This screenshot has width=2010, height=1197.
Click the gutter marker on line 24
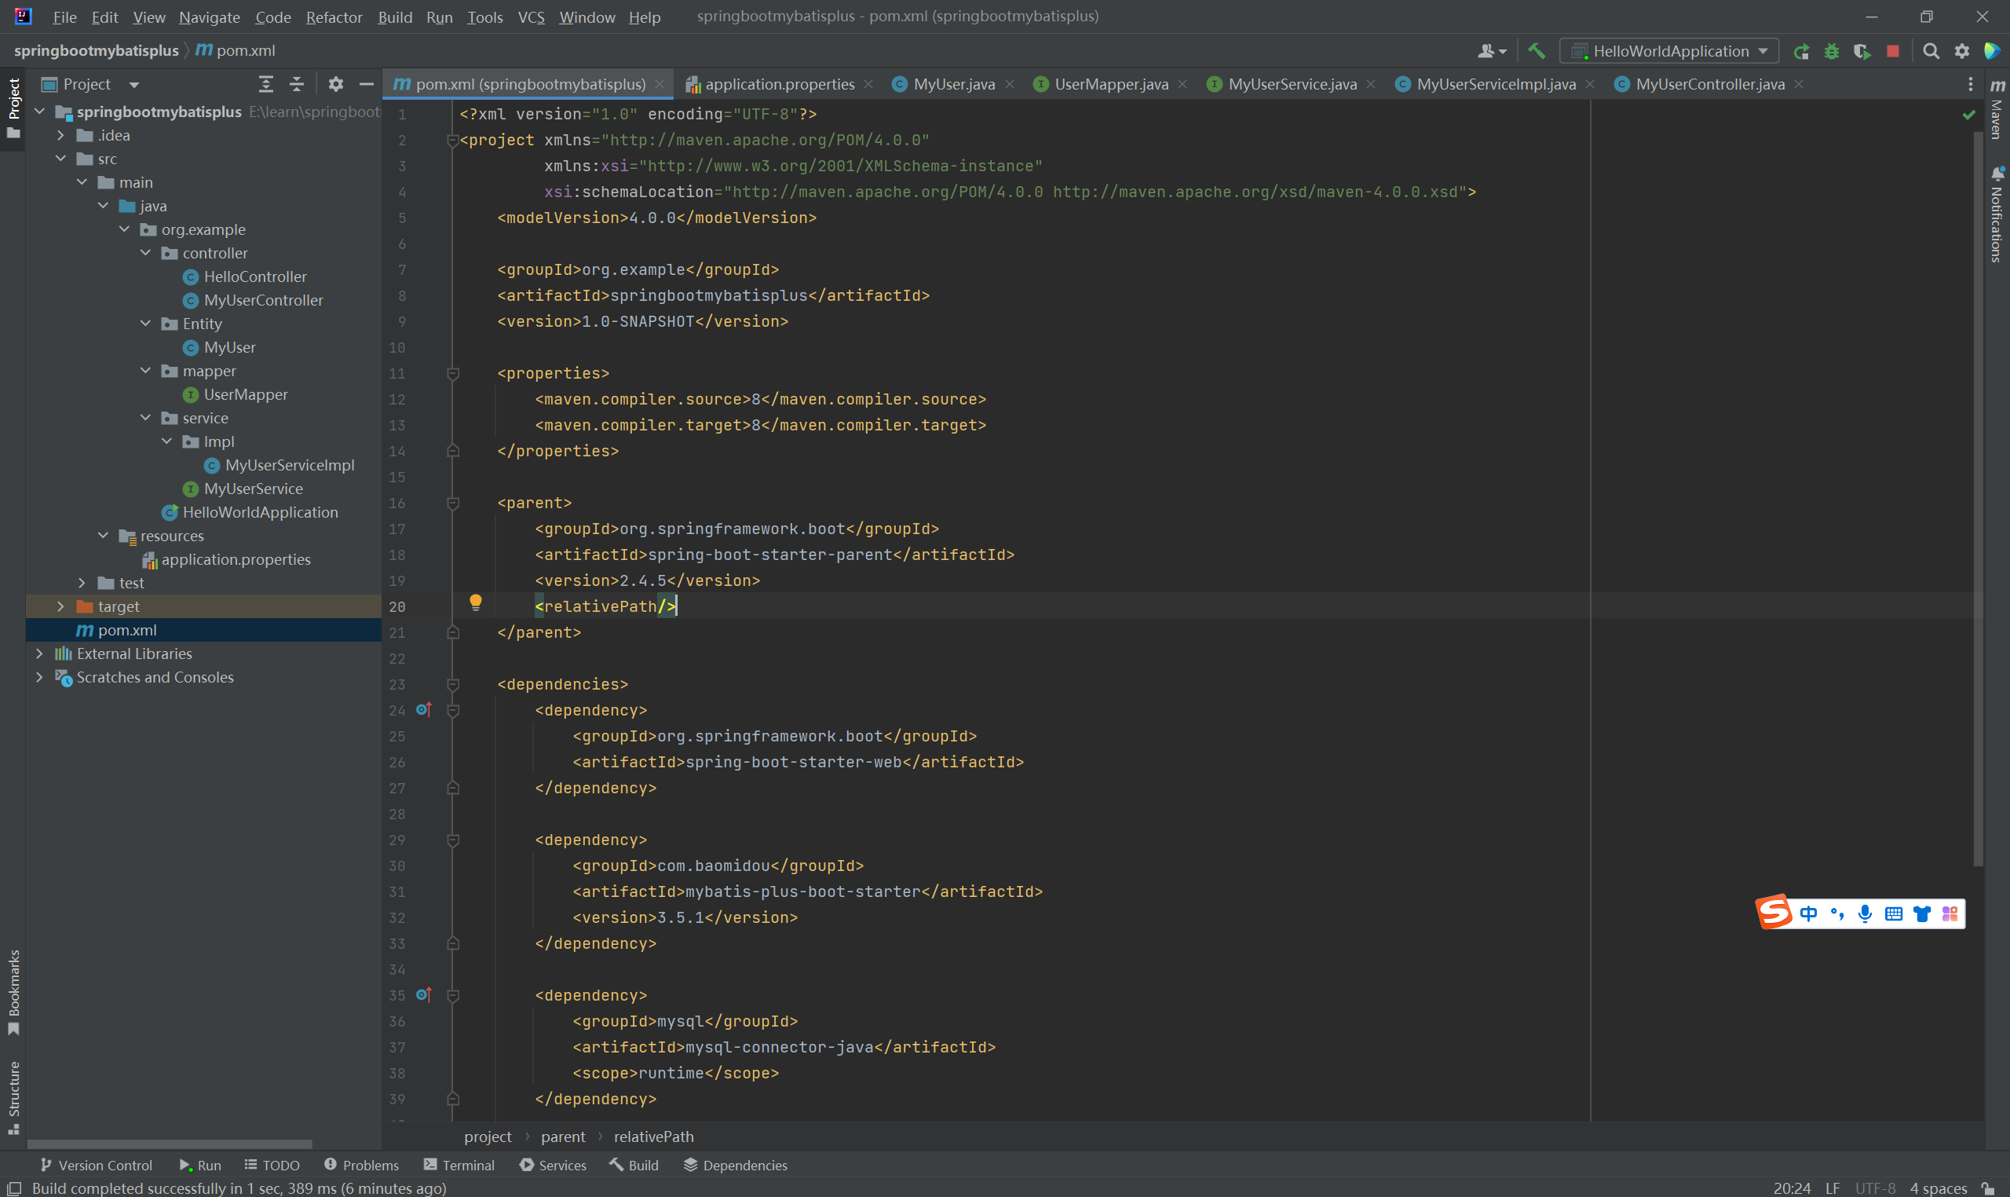point(424,710)
